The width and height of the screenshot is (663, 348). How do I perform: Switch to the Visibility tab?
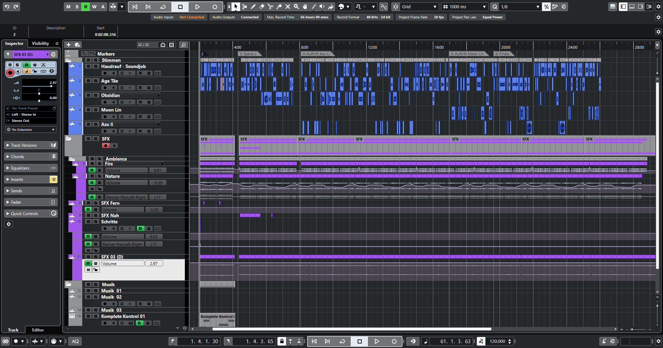[40, 43]
